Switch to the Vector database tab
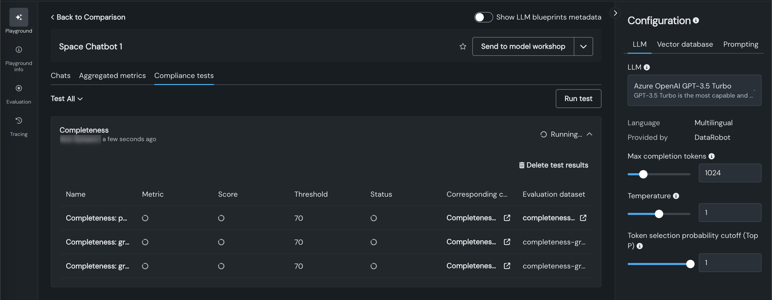The width and height of the screenshot is (772, 300). [685, 45]
